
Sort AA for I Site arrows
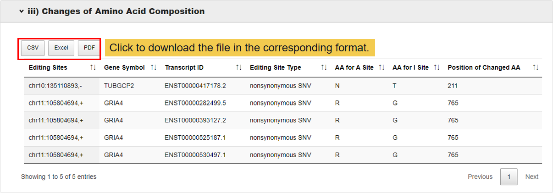[437, 67]
